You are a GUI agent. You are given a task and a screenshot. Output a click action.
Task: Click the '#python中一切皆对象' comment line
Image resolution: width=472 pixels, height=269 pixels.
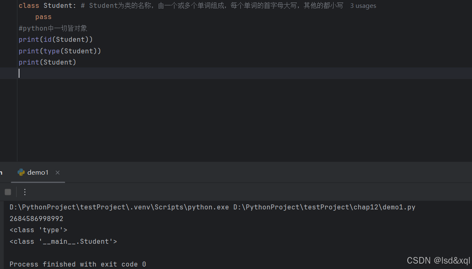53,28
